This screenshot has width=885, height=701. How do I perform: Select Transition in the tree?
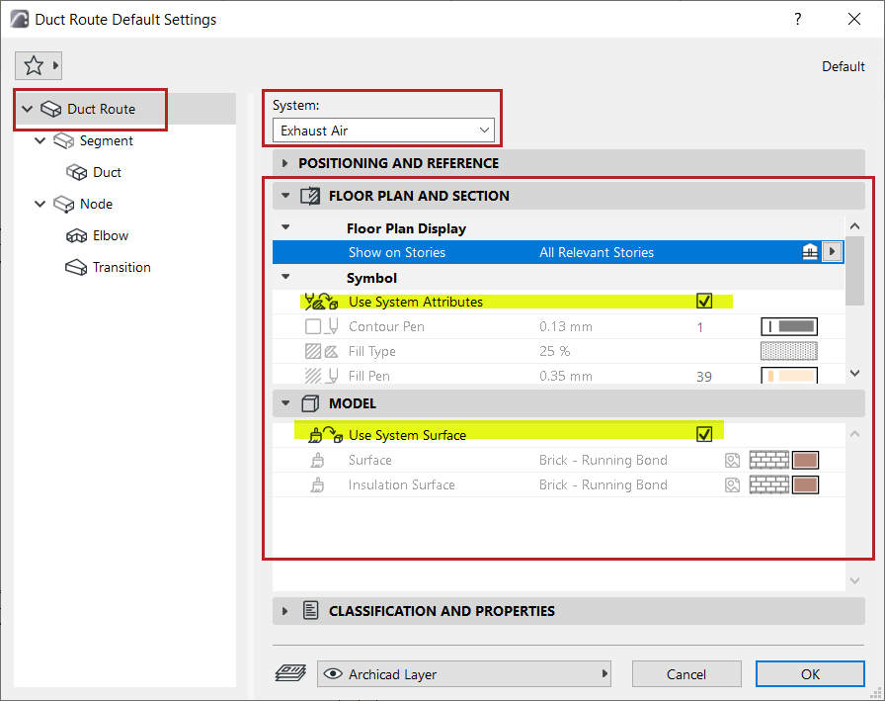click(x=121, y=267)
